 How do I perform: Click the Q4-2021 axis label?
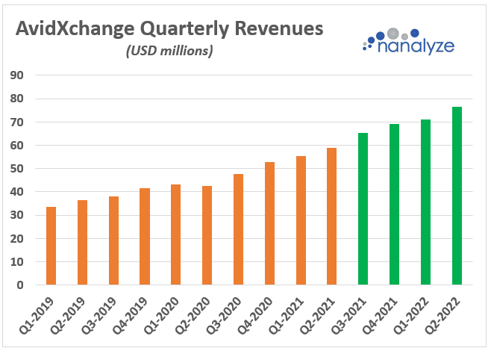coord(380,315)
